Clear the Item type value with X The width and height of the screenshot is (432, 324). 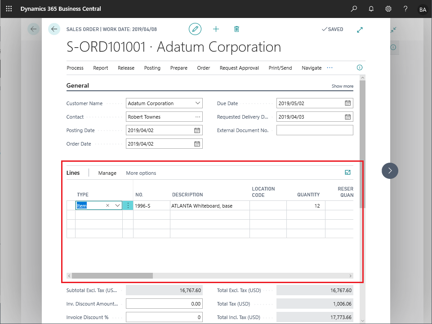pyautogui.click(x=108, y=205)
